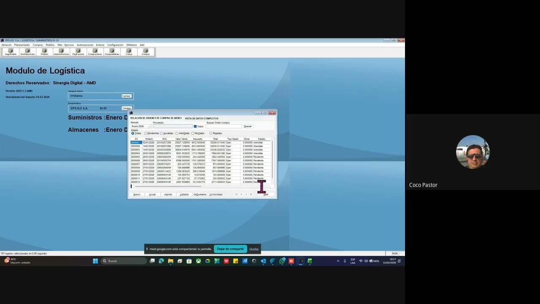The width and height of the screenshot is (540, 304).
Task: Select order row 2600005
Action: (201, 157)
